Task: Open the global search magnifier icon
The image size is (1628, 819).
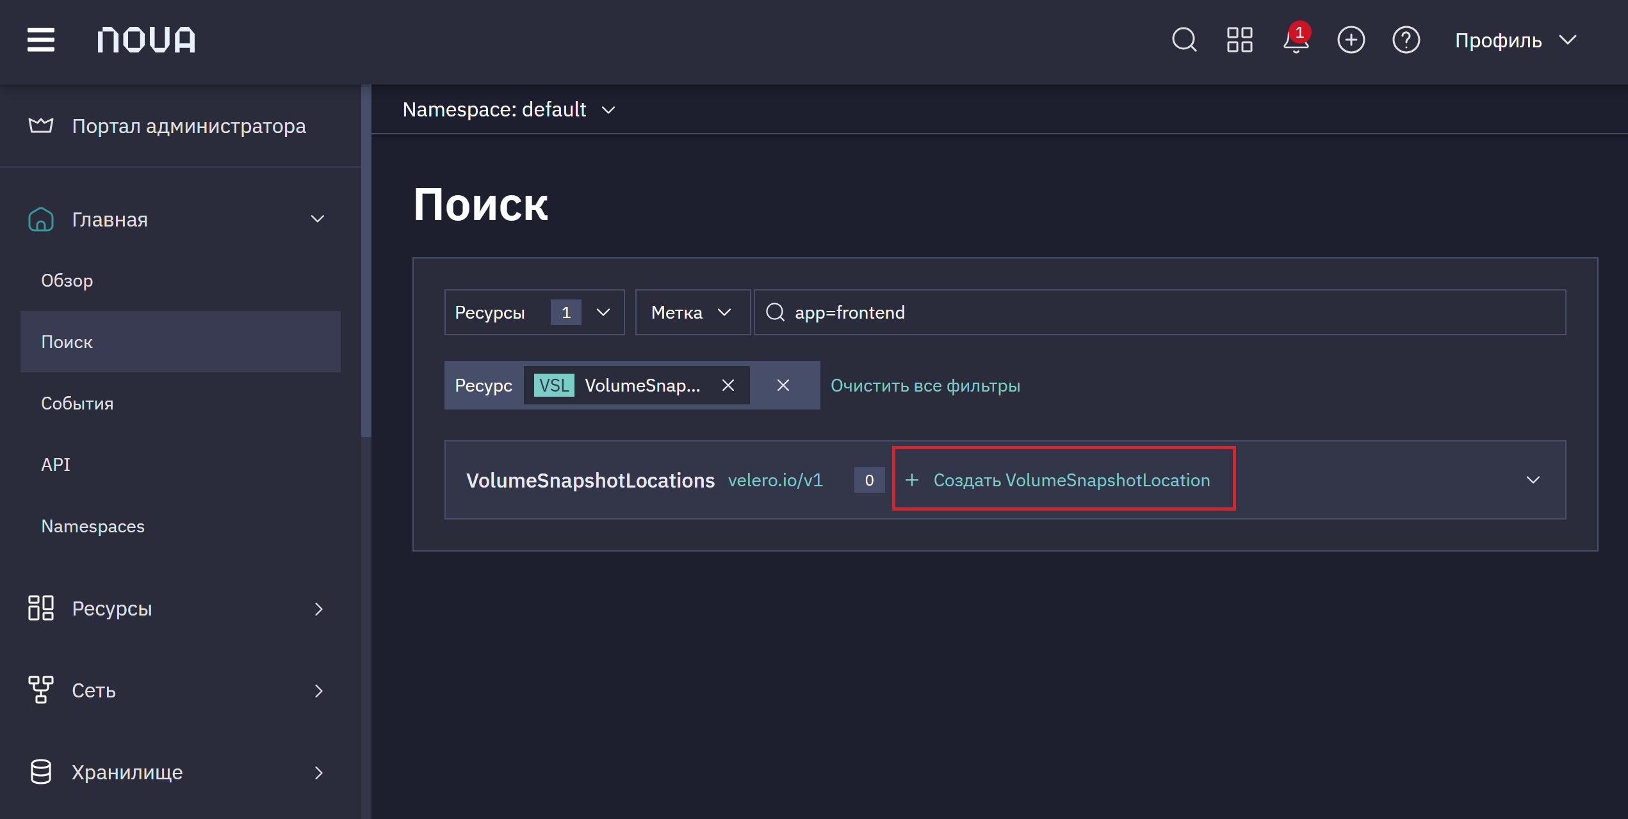Action: (x=1184, y=40)
